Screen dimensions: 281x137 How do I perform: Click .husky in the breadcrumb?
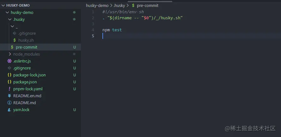tap(119, 6)
